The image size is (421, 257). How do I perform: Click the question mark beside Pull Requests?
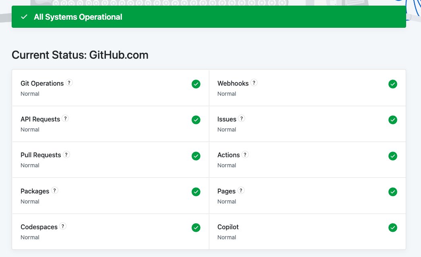coord(66,154)
